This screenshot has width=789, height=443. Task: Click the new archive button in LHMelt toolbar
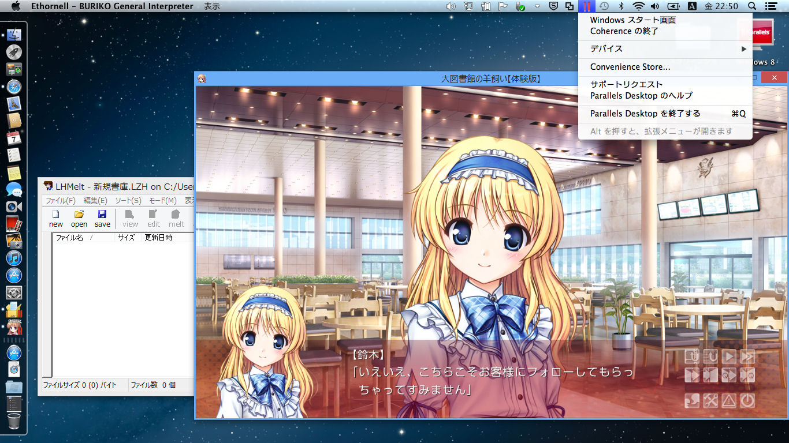[56, 219]
